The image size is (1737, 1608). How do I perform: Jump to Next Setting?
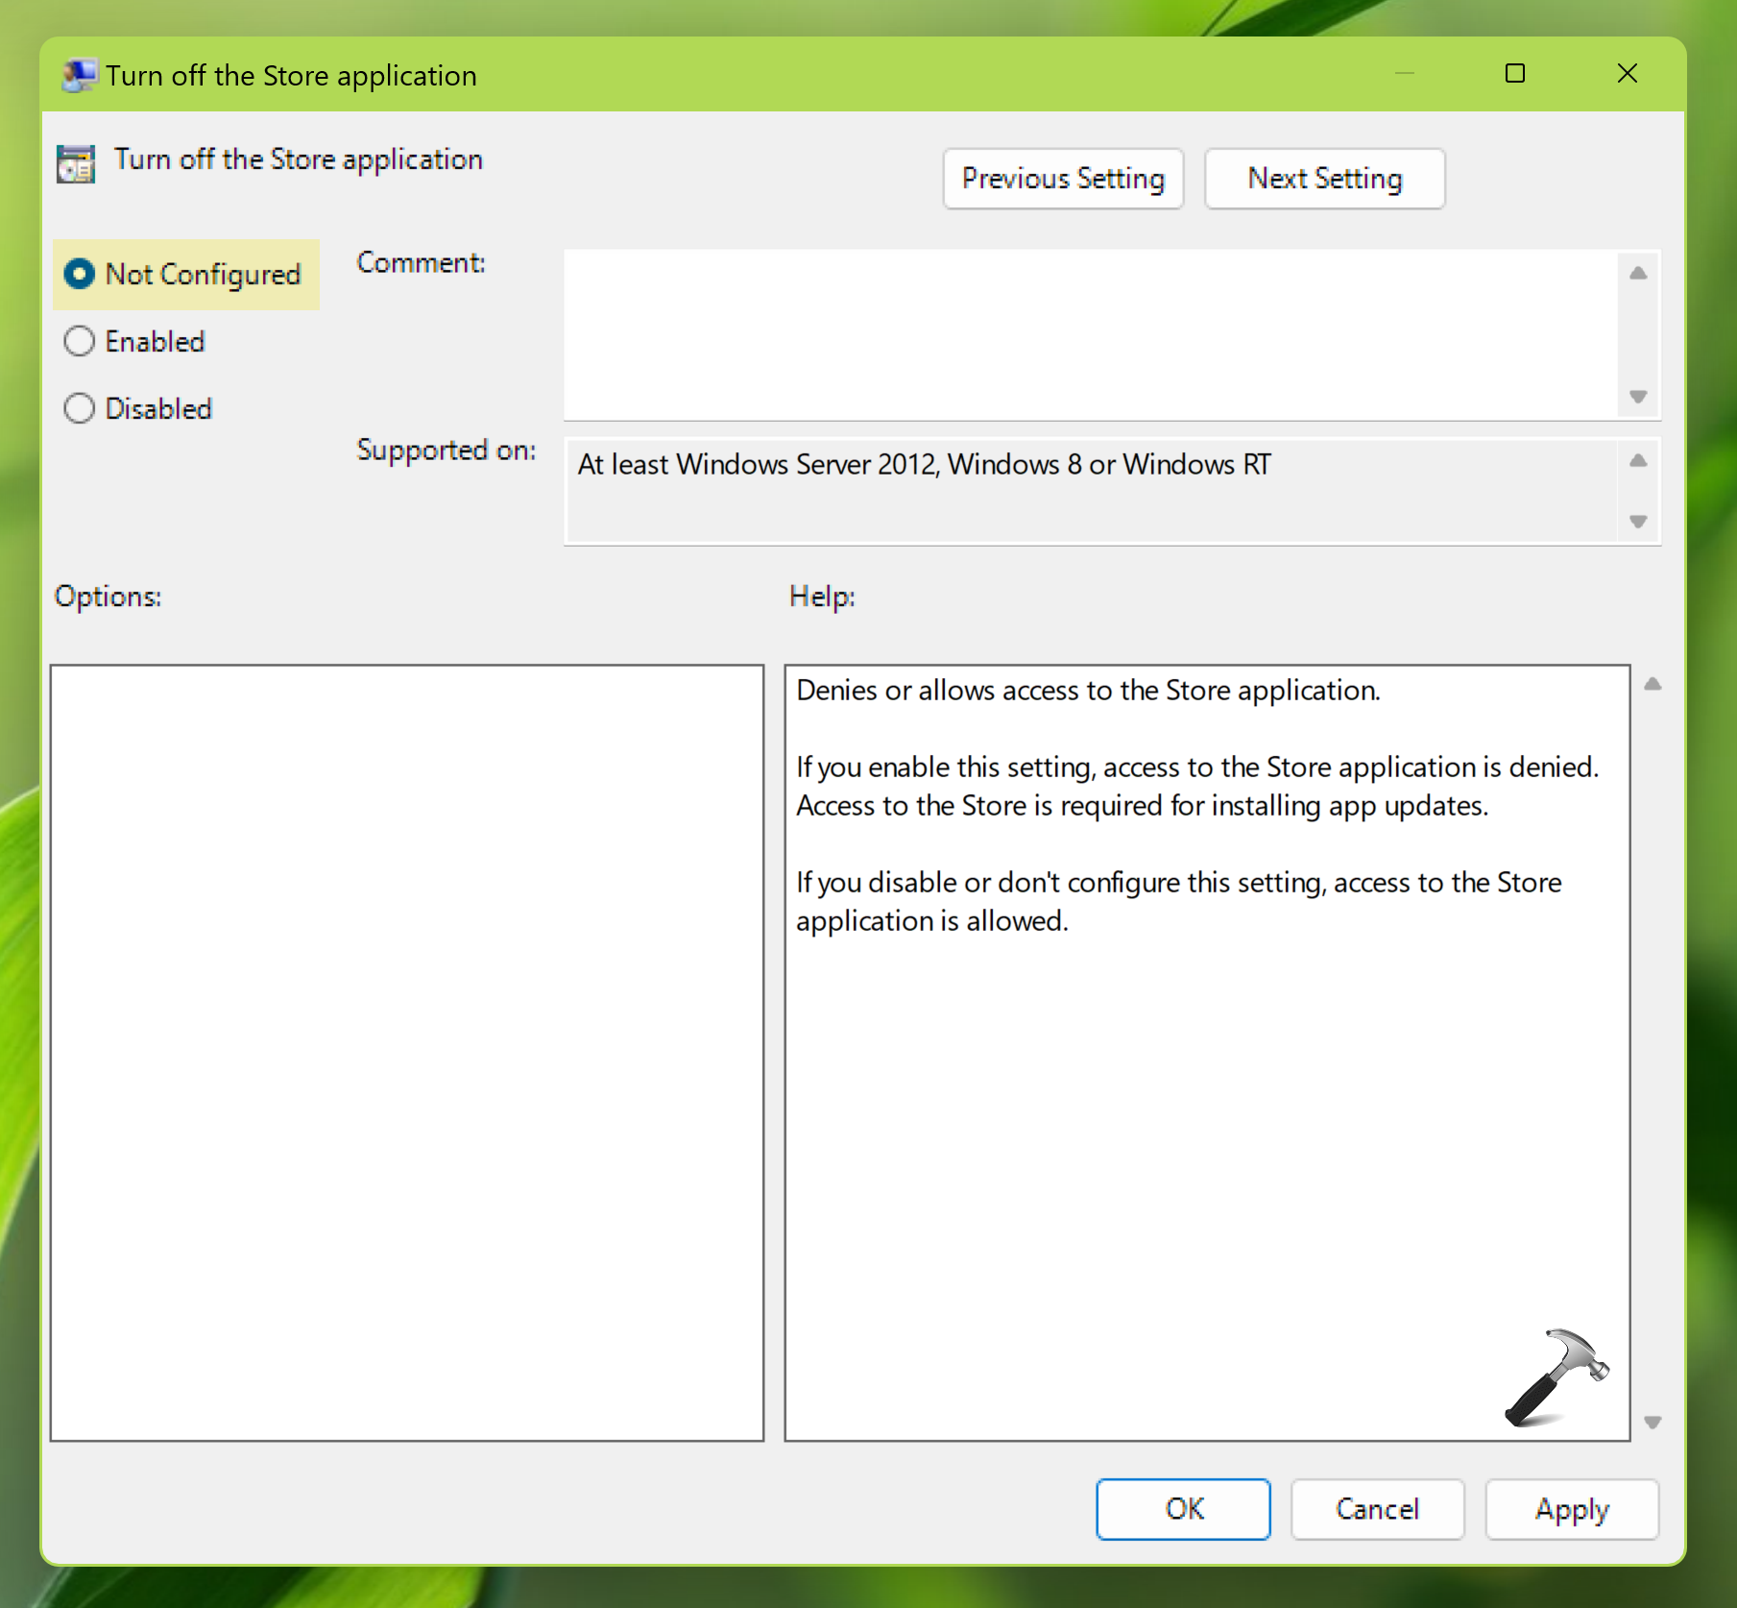point(1324,179)
